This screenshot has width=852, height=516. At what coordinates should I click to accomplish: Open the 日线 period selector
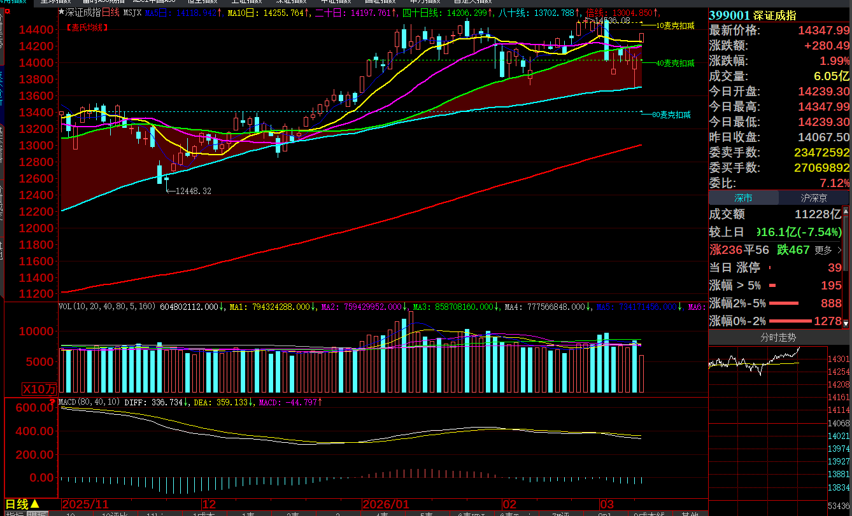(x=25, y=503)
